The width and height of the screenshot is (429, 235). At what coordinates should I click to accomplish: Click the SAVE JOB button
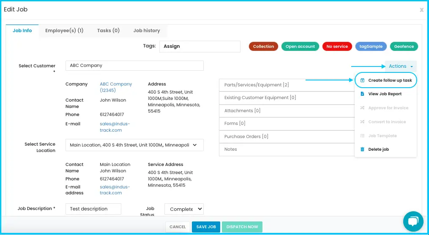[206, 227]
